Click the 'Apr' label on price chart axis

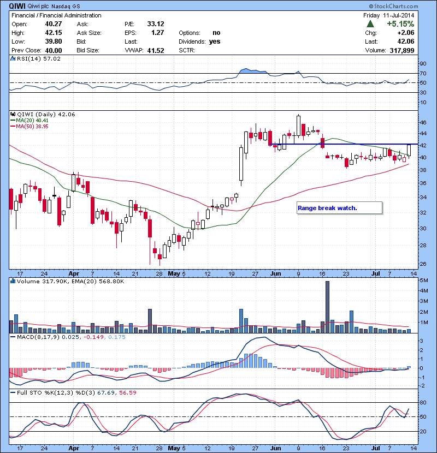point(74,273)
